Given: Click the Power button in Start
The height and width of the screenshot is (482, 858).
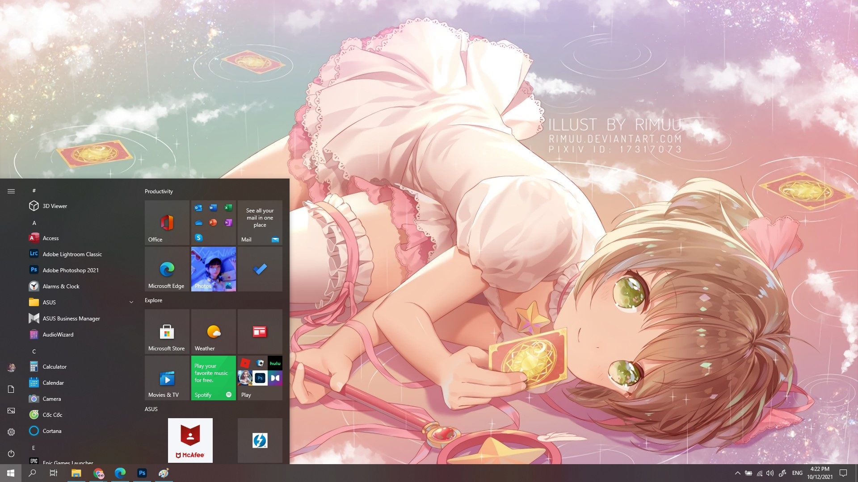Looking at the screenshot, I should (11, 453).
